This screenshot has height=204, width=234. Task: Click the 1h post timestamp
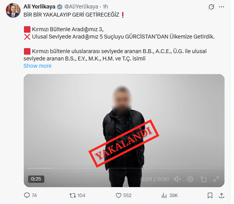[x=105, y=7]
